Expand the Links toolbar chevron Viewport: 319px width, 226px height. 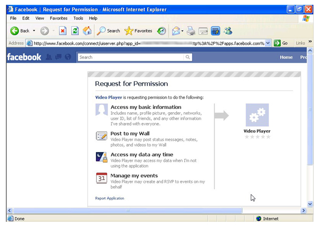click(310, 41)
